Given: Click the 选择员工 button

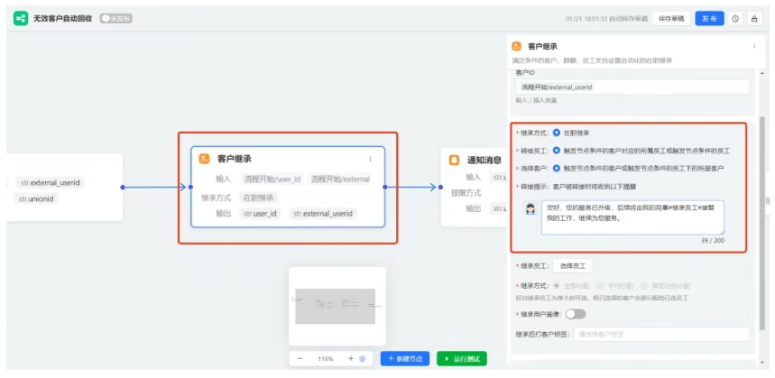Looking at the screenshot, I should [x=572, y=266].
